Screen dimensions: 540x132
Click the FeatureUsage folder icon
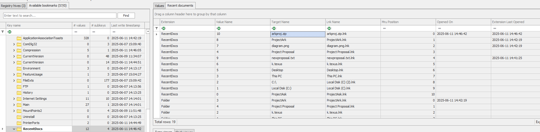click(19, 74)
